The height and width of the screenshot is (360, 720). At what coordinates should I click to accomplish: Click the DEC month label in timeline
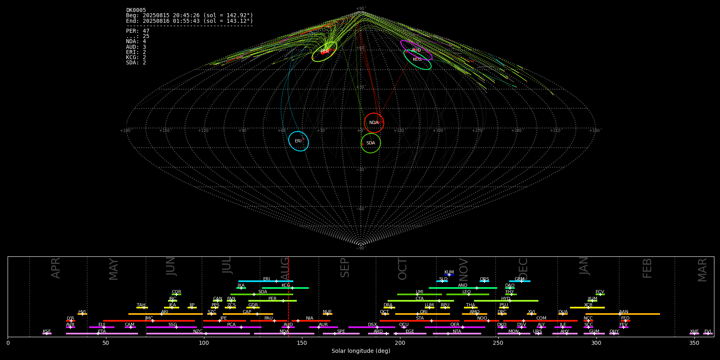pos(523,268)
